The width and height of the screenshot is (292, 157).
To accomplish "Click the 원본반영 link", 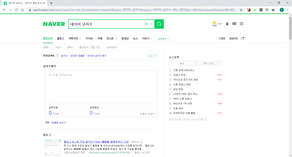I will click(x=233, y=38).
